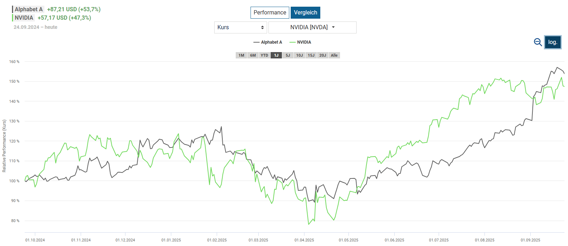Open the Kurs dropdown

pos(241,27)
